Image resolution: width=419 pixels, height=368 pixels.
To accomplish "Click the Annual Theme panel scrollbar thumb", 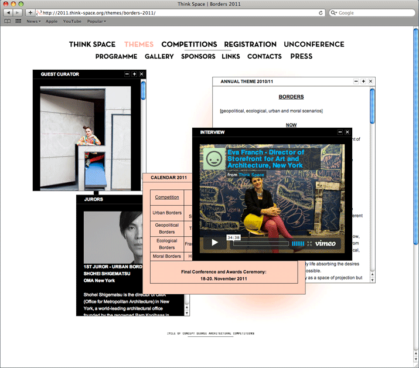I will point(372,106).
